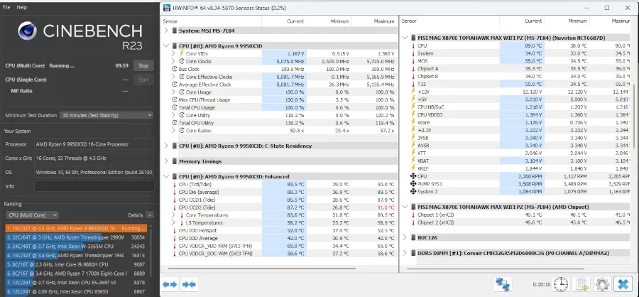This screenshot has width=639, height=297.
Task: Click the collapse-columns arrows icon in HWiNFO toolbar
Action: [x=189, y=284]
